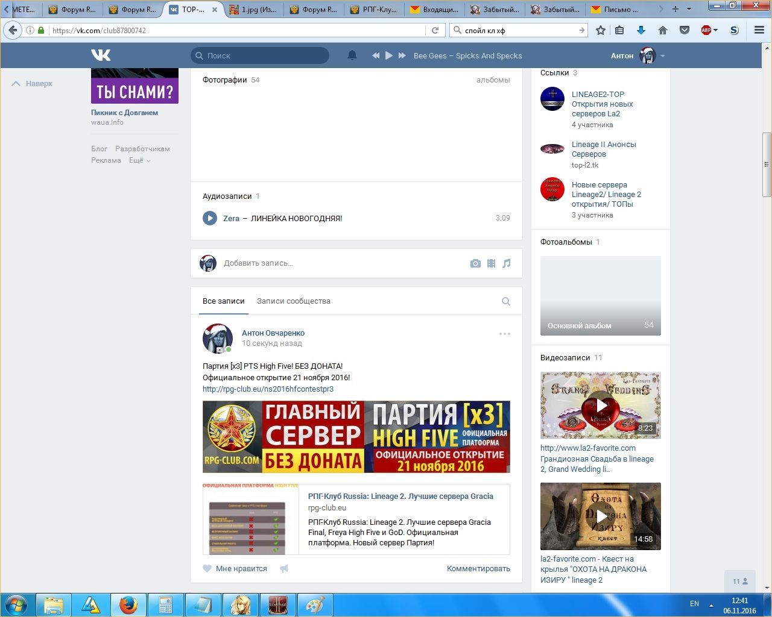
Task: Open the альбомы link in Фотографии
Action: click(x=493, y=80)
